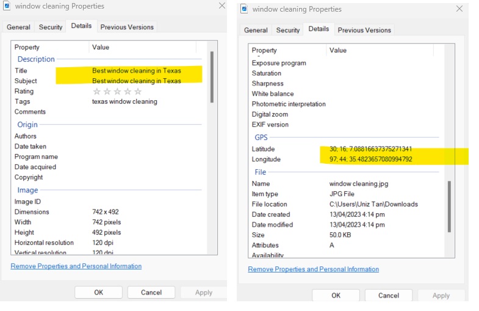Close the properties dialog showing GPS details
The height and width of the screenshot is (311, 479).
coord(459,9)
